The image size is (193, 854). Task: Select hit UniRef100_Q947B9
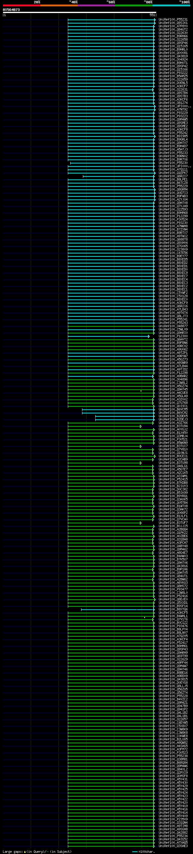[x=173, y=706]
